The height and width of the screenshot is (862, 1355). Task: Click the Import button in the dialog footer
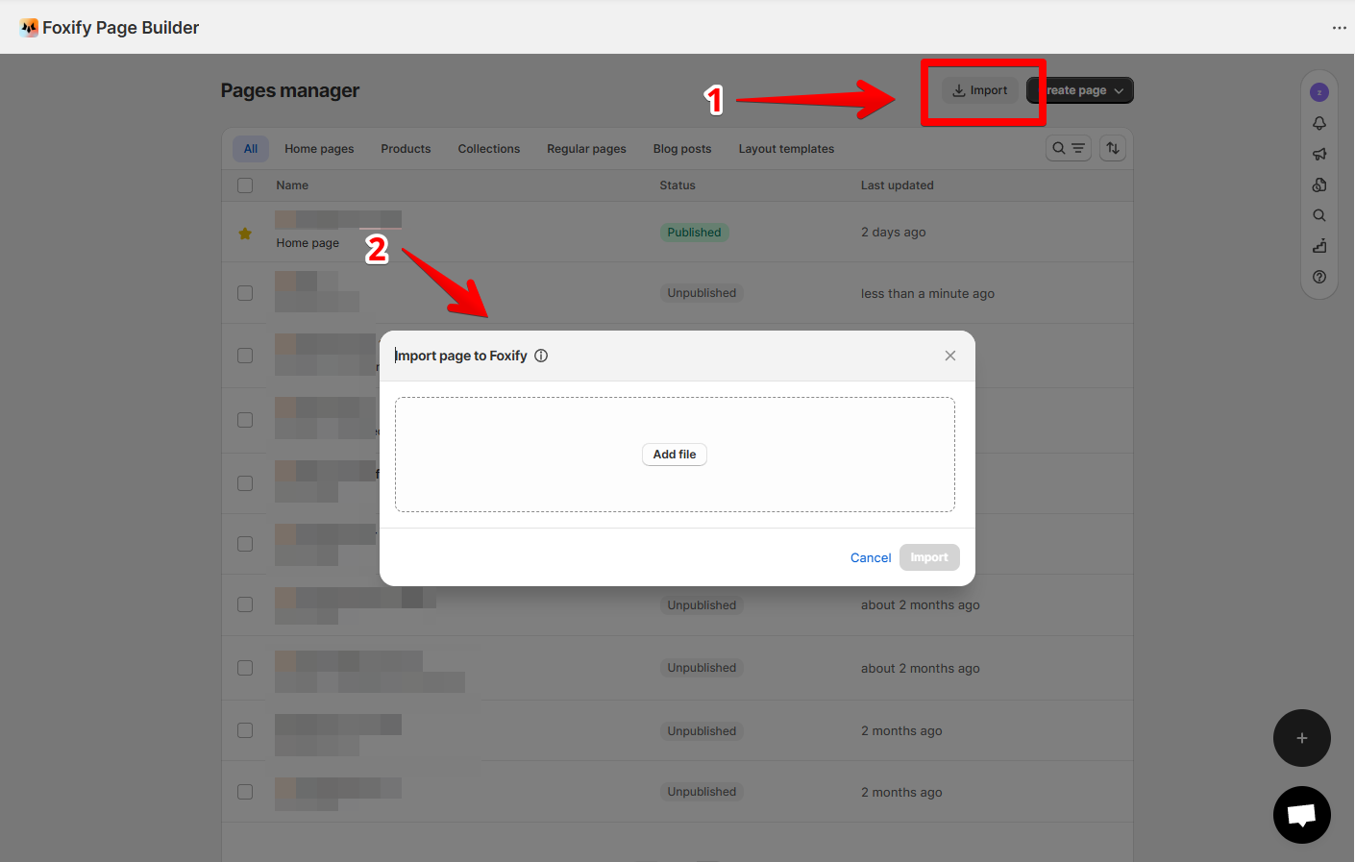[x=929, y=557]
